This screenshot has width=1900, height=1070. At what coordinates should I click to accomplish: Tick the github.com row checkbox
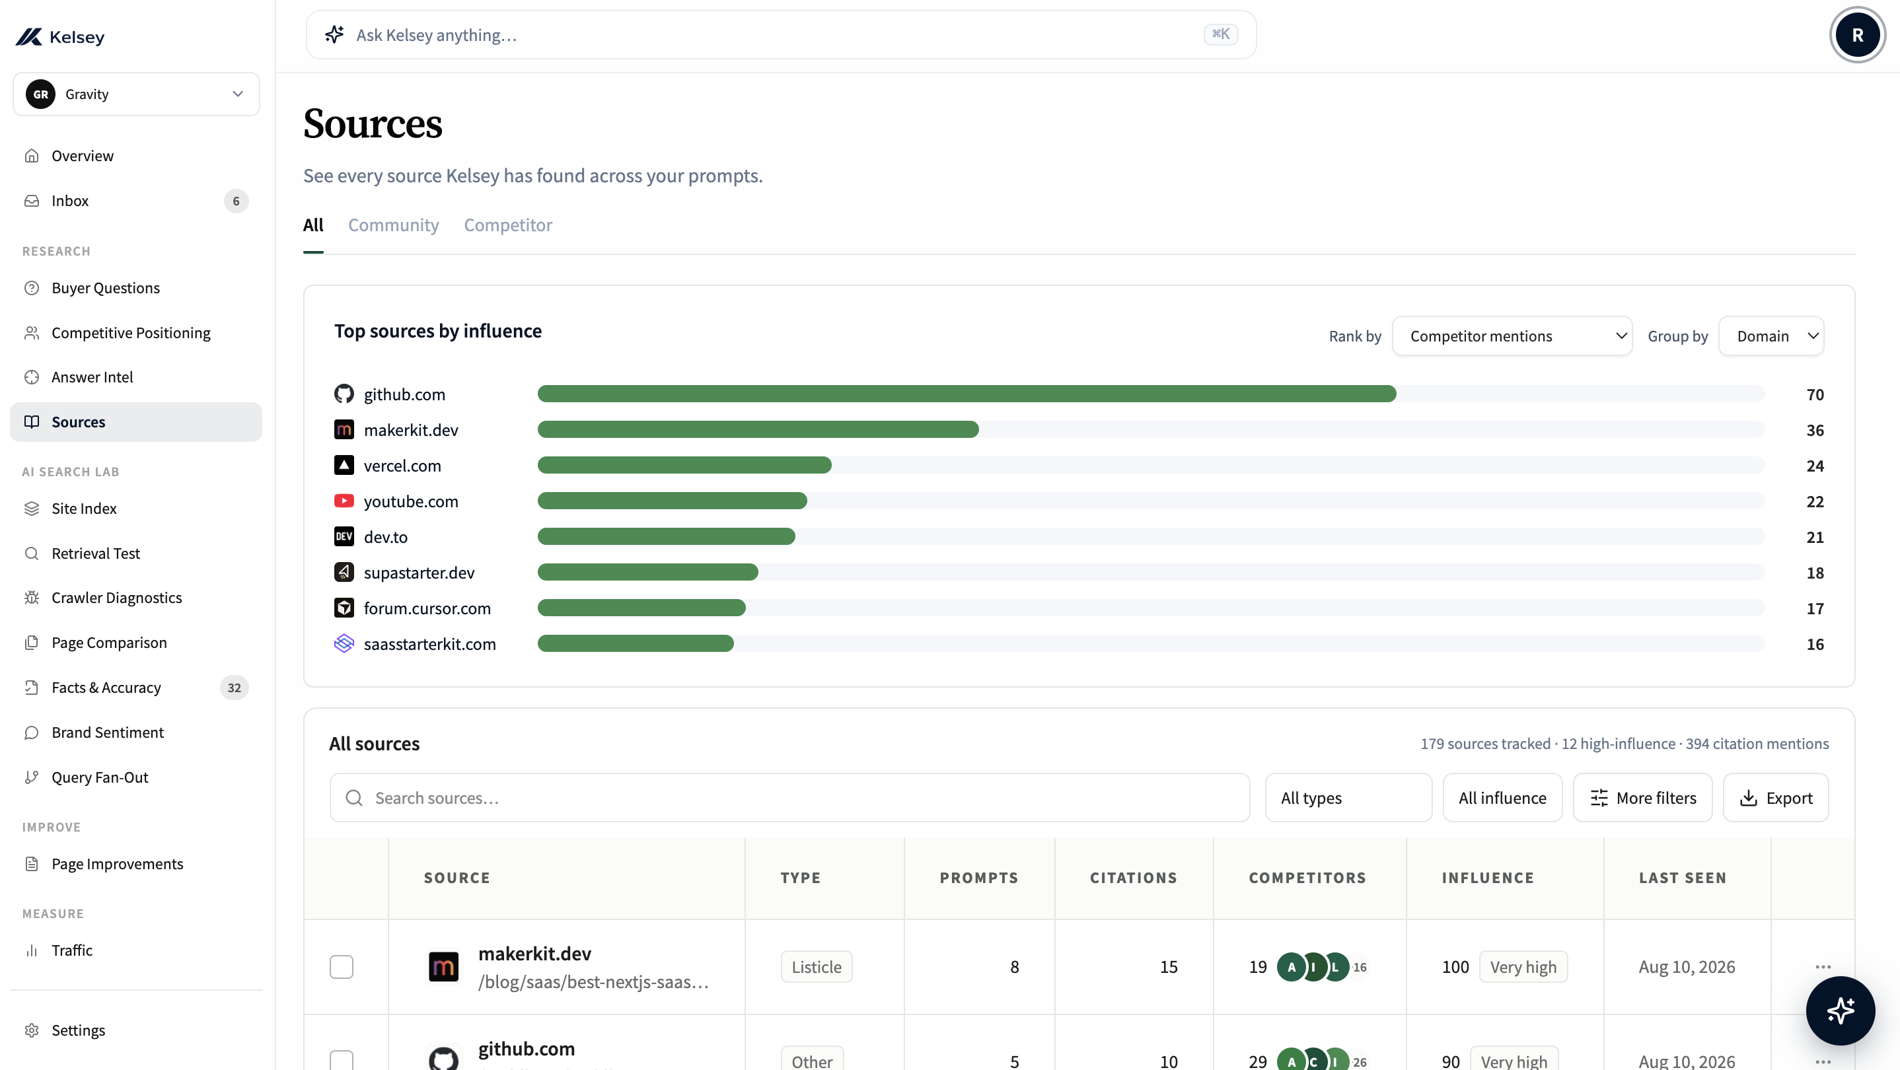[342, 1060]
